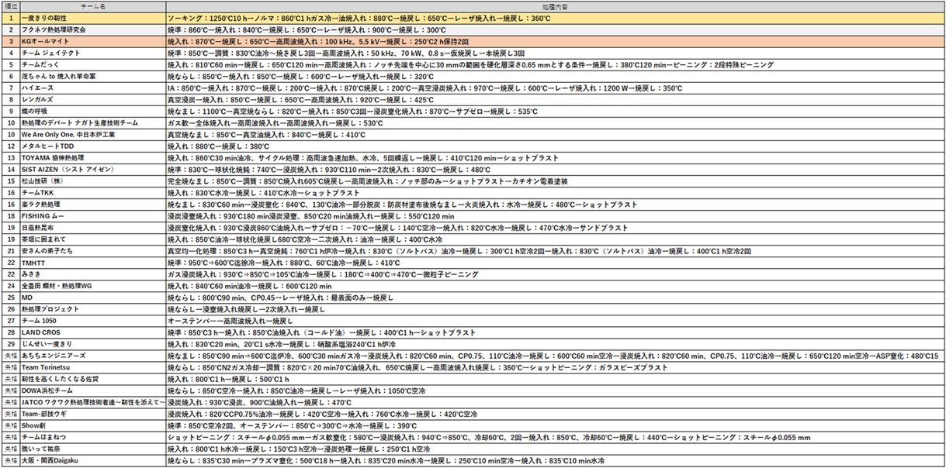This screenshot has width=946, height=468.
Task: Click the 焼入れ：880°C一焼戻し：380°C treatment cell
Action: (555, 146)
